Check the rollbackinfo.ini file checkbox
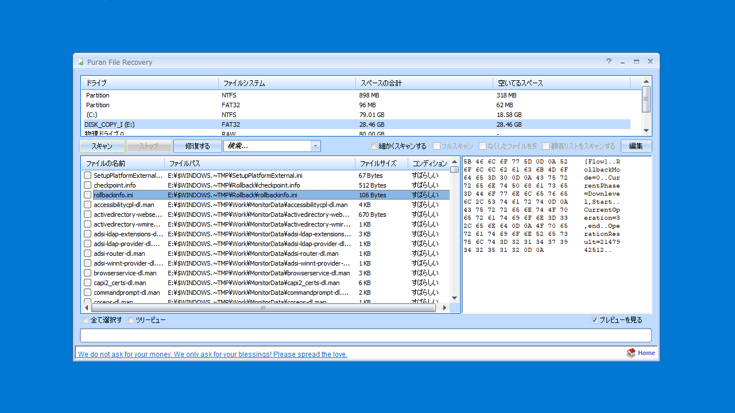735x413 pixels. coord(88,195)
